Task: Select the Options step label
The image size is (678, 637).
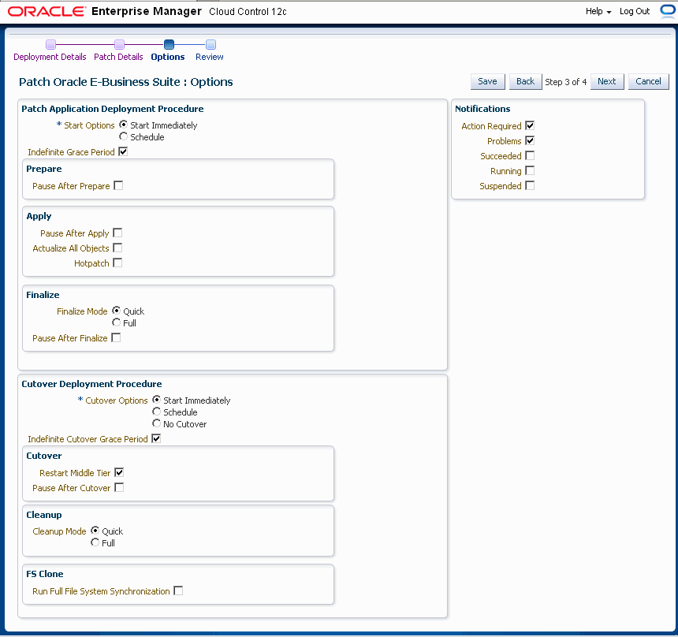Action: coord(168,57)
